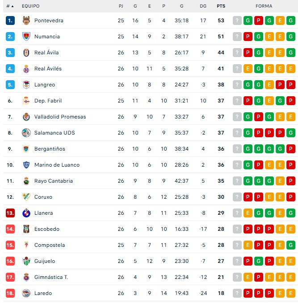Click the Marino de Luanco team name
Viewport: 298px width, 303px height.
pyautogui.click(x=57, y=165)
